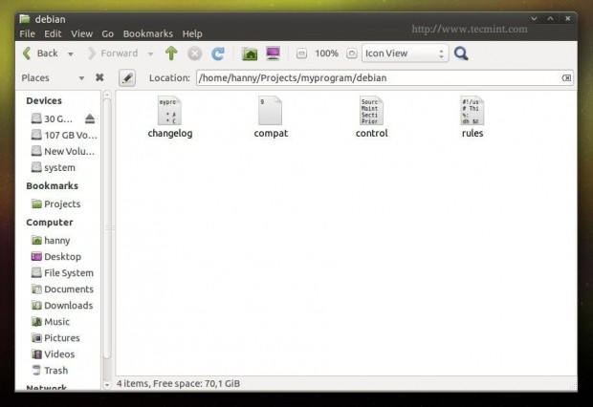Open the Edit menu

tap(53, 33)
